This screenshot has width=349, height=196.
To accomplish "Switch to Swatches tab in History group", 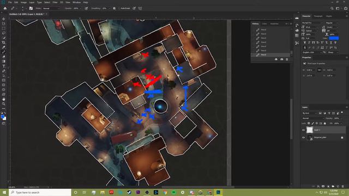I will coord(274,23).
